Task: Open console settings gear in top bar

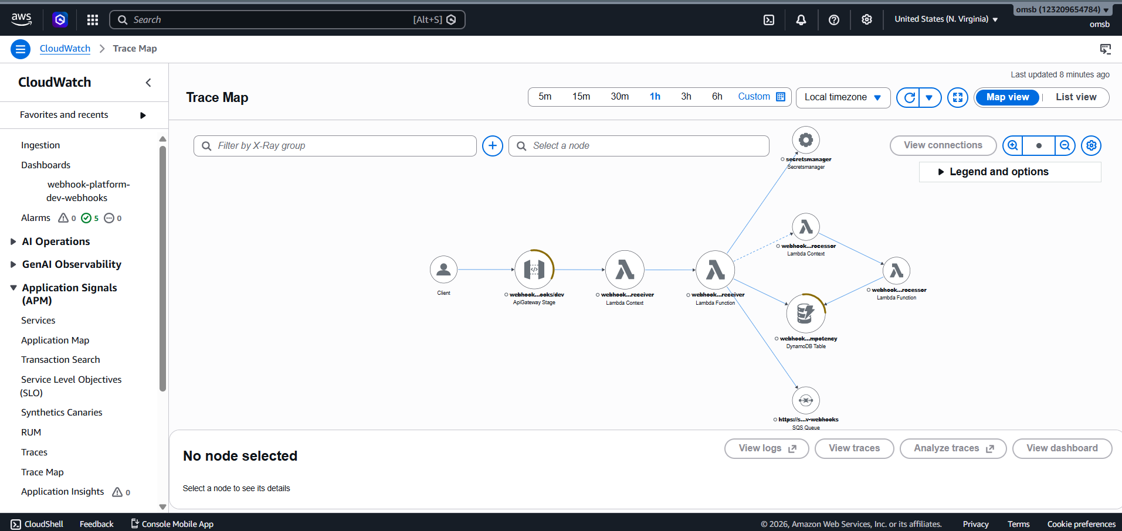Action: coord(867,20)
